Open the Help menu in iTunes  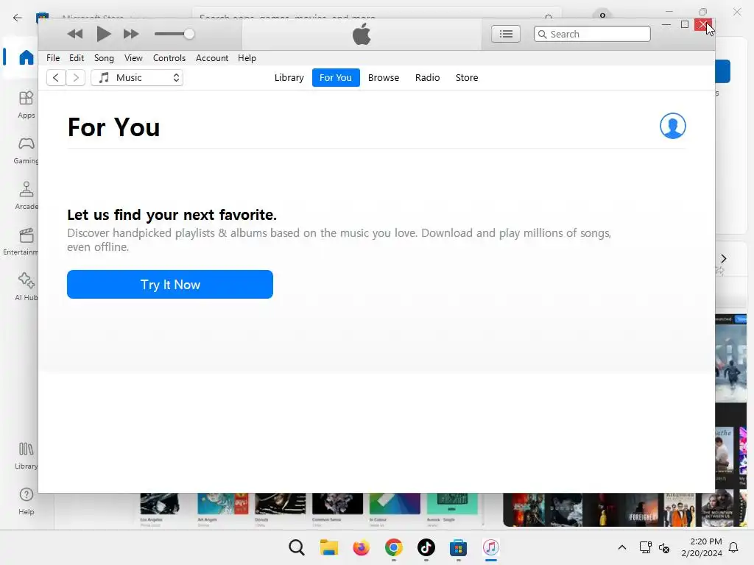click(247, 58)
